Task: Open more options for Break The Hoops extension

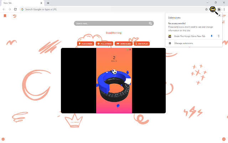Action: click(219, 36)
